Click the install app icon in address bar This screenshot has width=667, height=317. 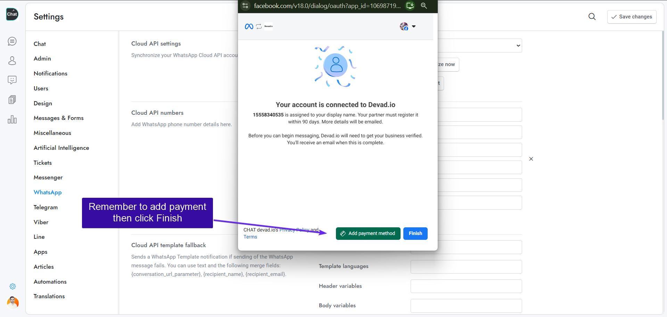click(x=410, y=6)
